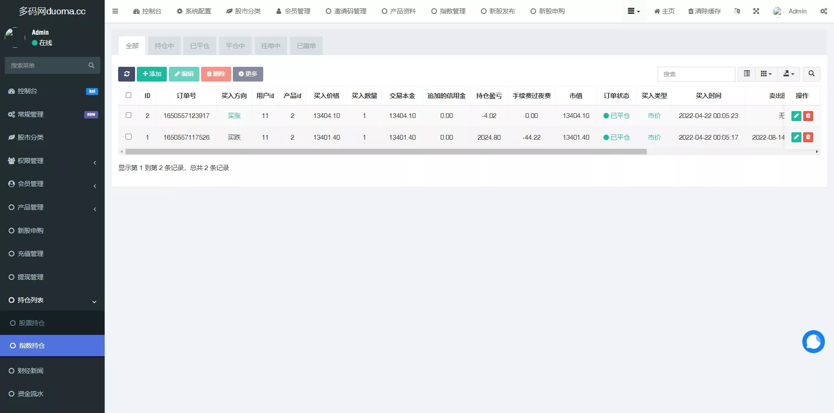Click red delete icon for order 1650557117526
Screen dimensions: 834x413
point(808,138)
